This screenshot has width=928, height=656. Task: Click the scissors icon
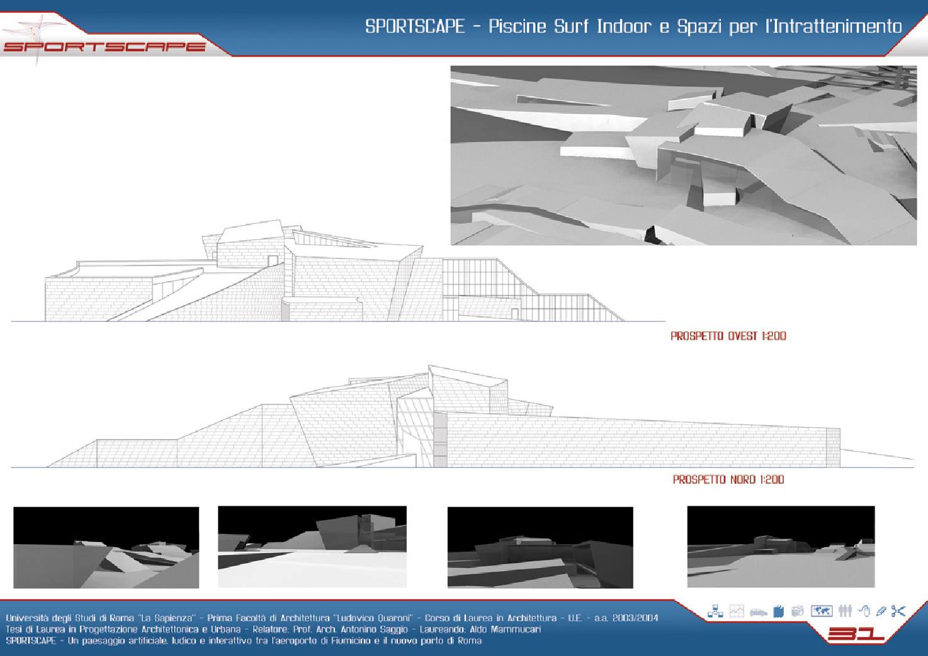coord(898,611)
